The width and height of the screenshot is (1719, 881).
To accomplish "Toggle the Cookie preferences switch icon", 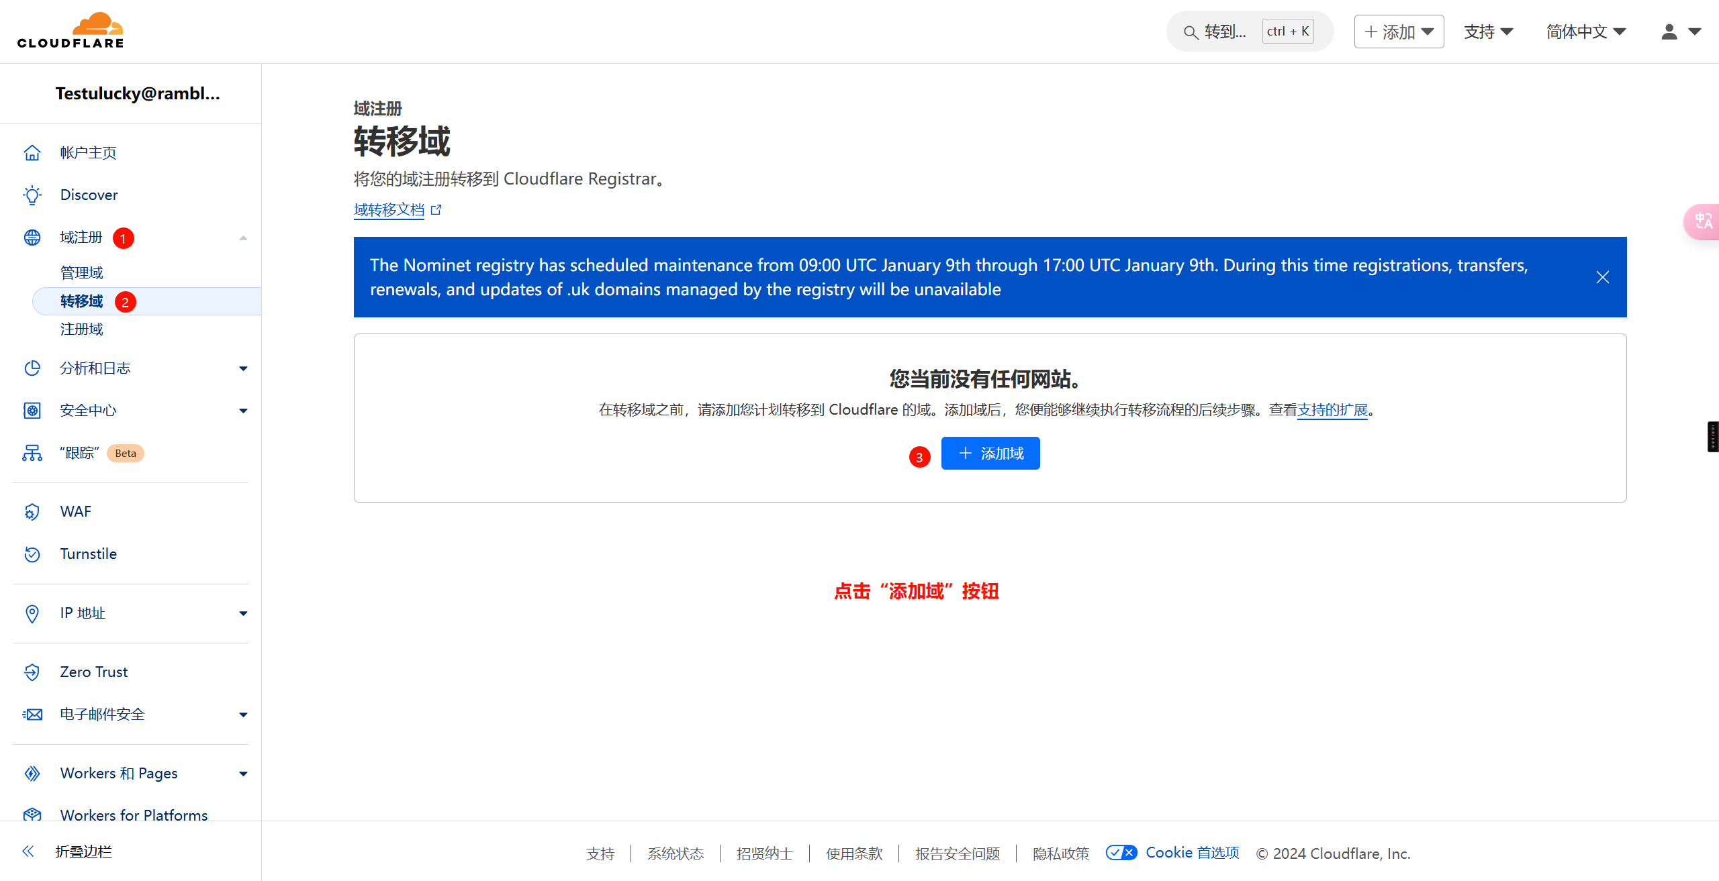I will click(1121, 853).
